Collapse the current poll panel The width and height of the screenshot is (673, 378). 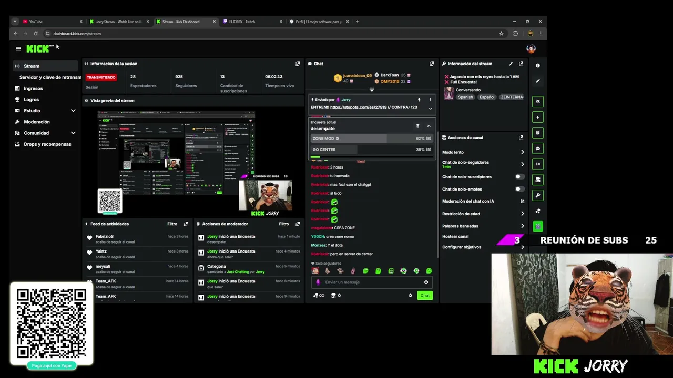429,125
